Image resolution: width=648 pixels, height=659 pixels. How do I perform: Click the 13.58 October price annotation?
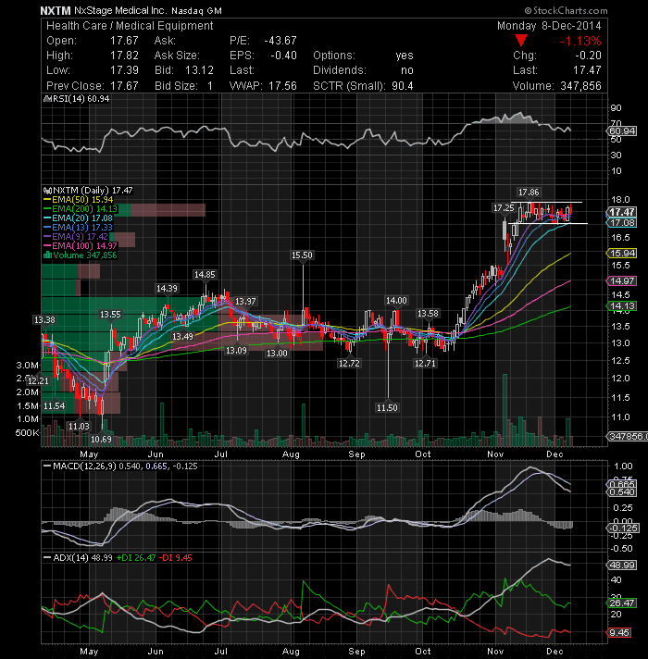click(x=428, y=313)
